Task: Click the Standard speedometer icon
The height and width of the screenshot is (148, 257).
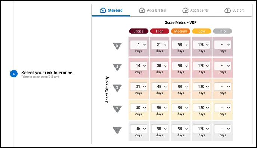Action: click(103, 10)
